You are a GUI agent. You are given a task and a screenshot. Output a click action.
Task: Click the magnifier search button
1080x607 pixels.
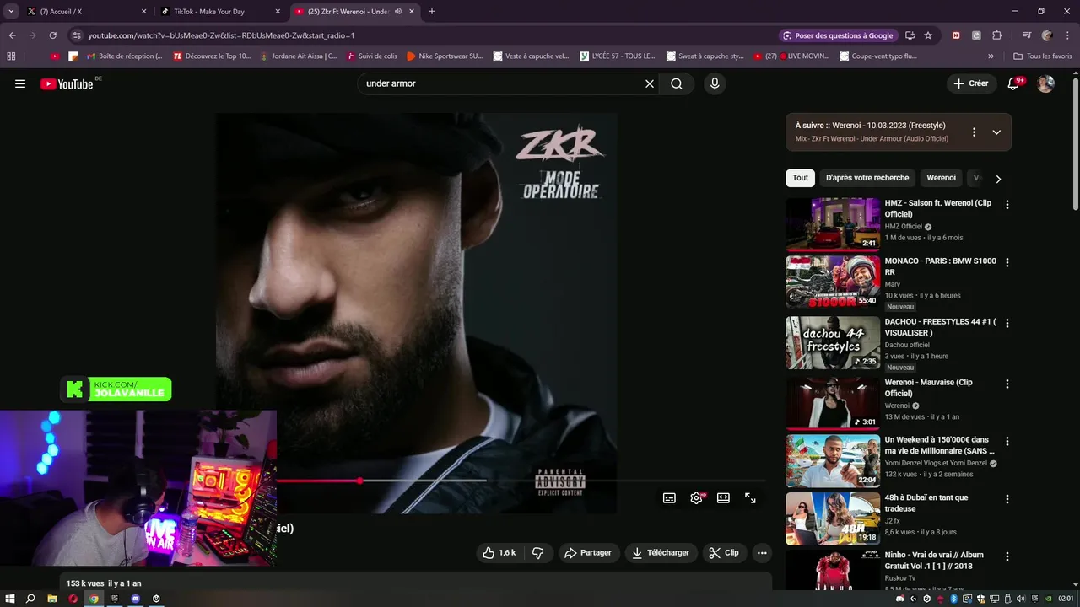677,83
